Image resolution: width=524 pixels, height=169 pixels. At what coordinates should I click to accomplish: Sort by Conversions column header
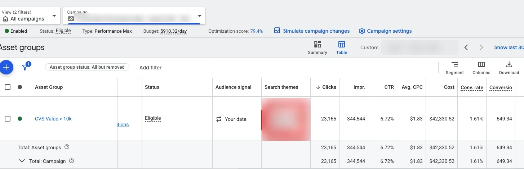[x=501, y=87]
